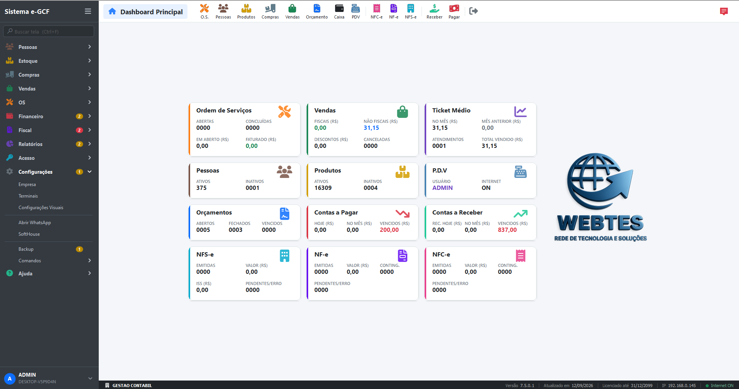
Task: Open Caixa wallet toolbar icon
Action: [339, 11]
